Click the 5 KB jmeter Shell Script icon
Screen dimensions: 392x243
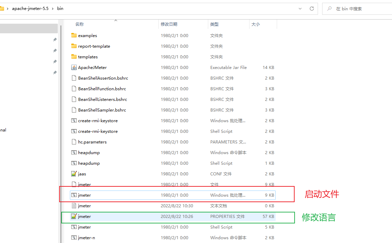pos(74,227)
